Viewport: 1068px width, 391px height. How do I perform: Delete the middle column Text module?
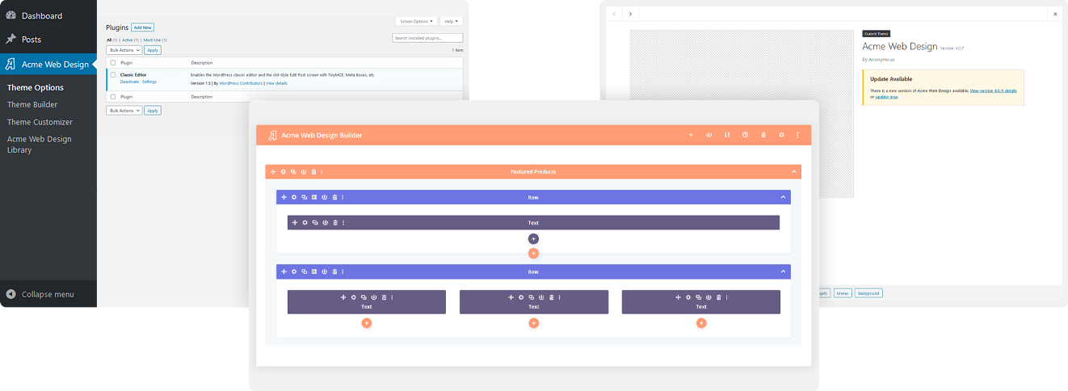(x=552, y=297)
